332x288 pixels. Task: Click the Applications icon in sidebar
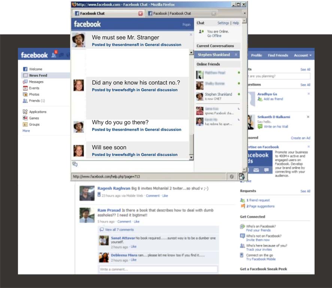click(25, 112)
